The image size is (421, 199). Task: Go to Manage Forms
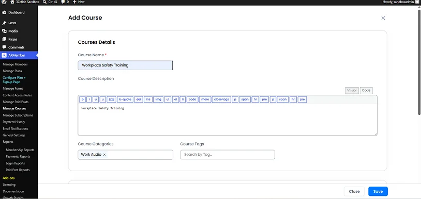13,89
